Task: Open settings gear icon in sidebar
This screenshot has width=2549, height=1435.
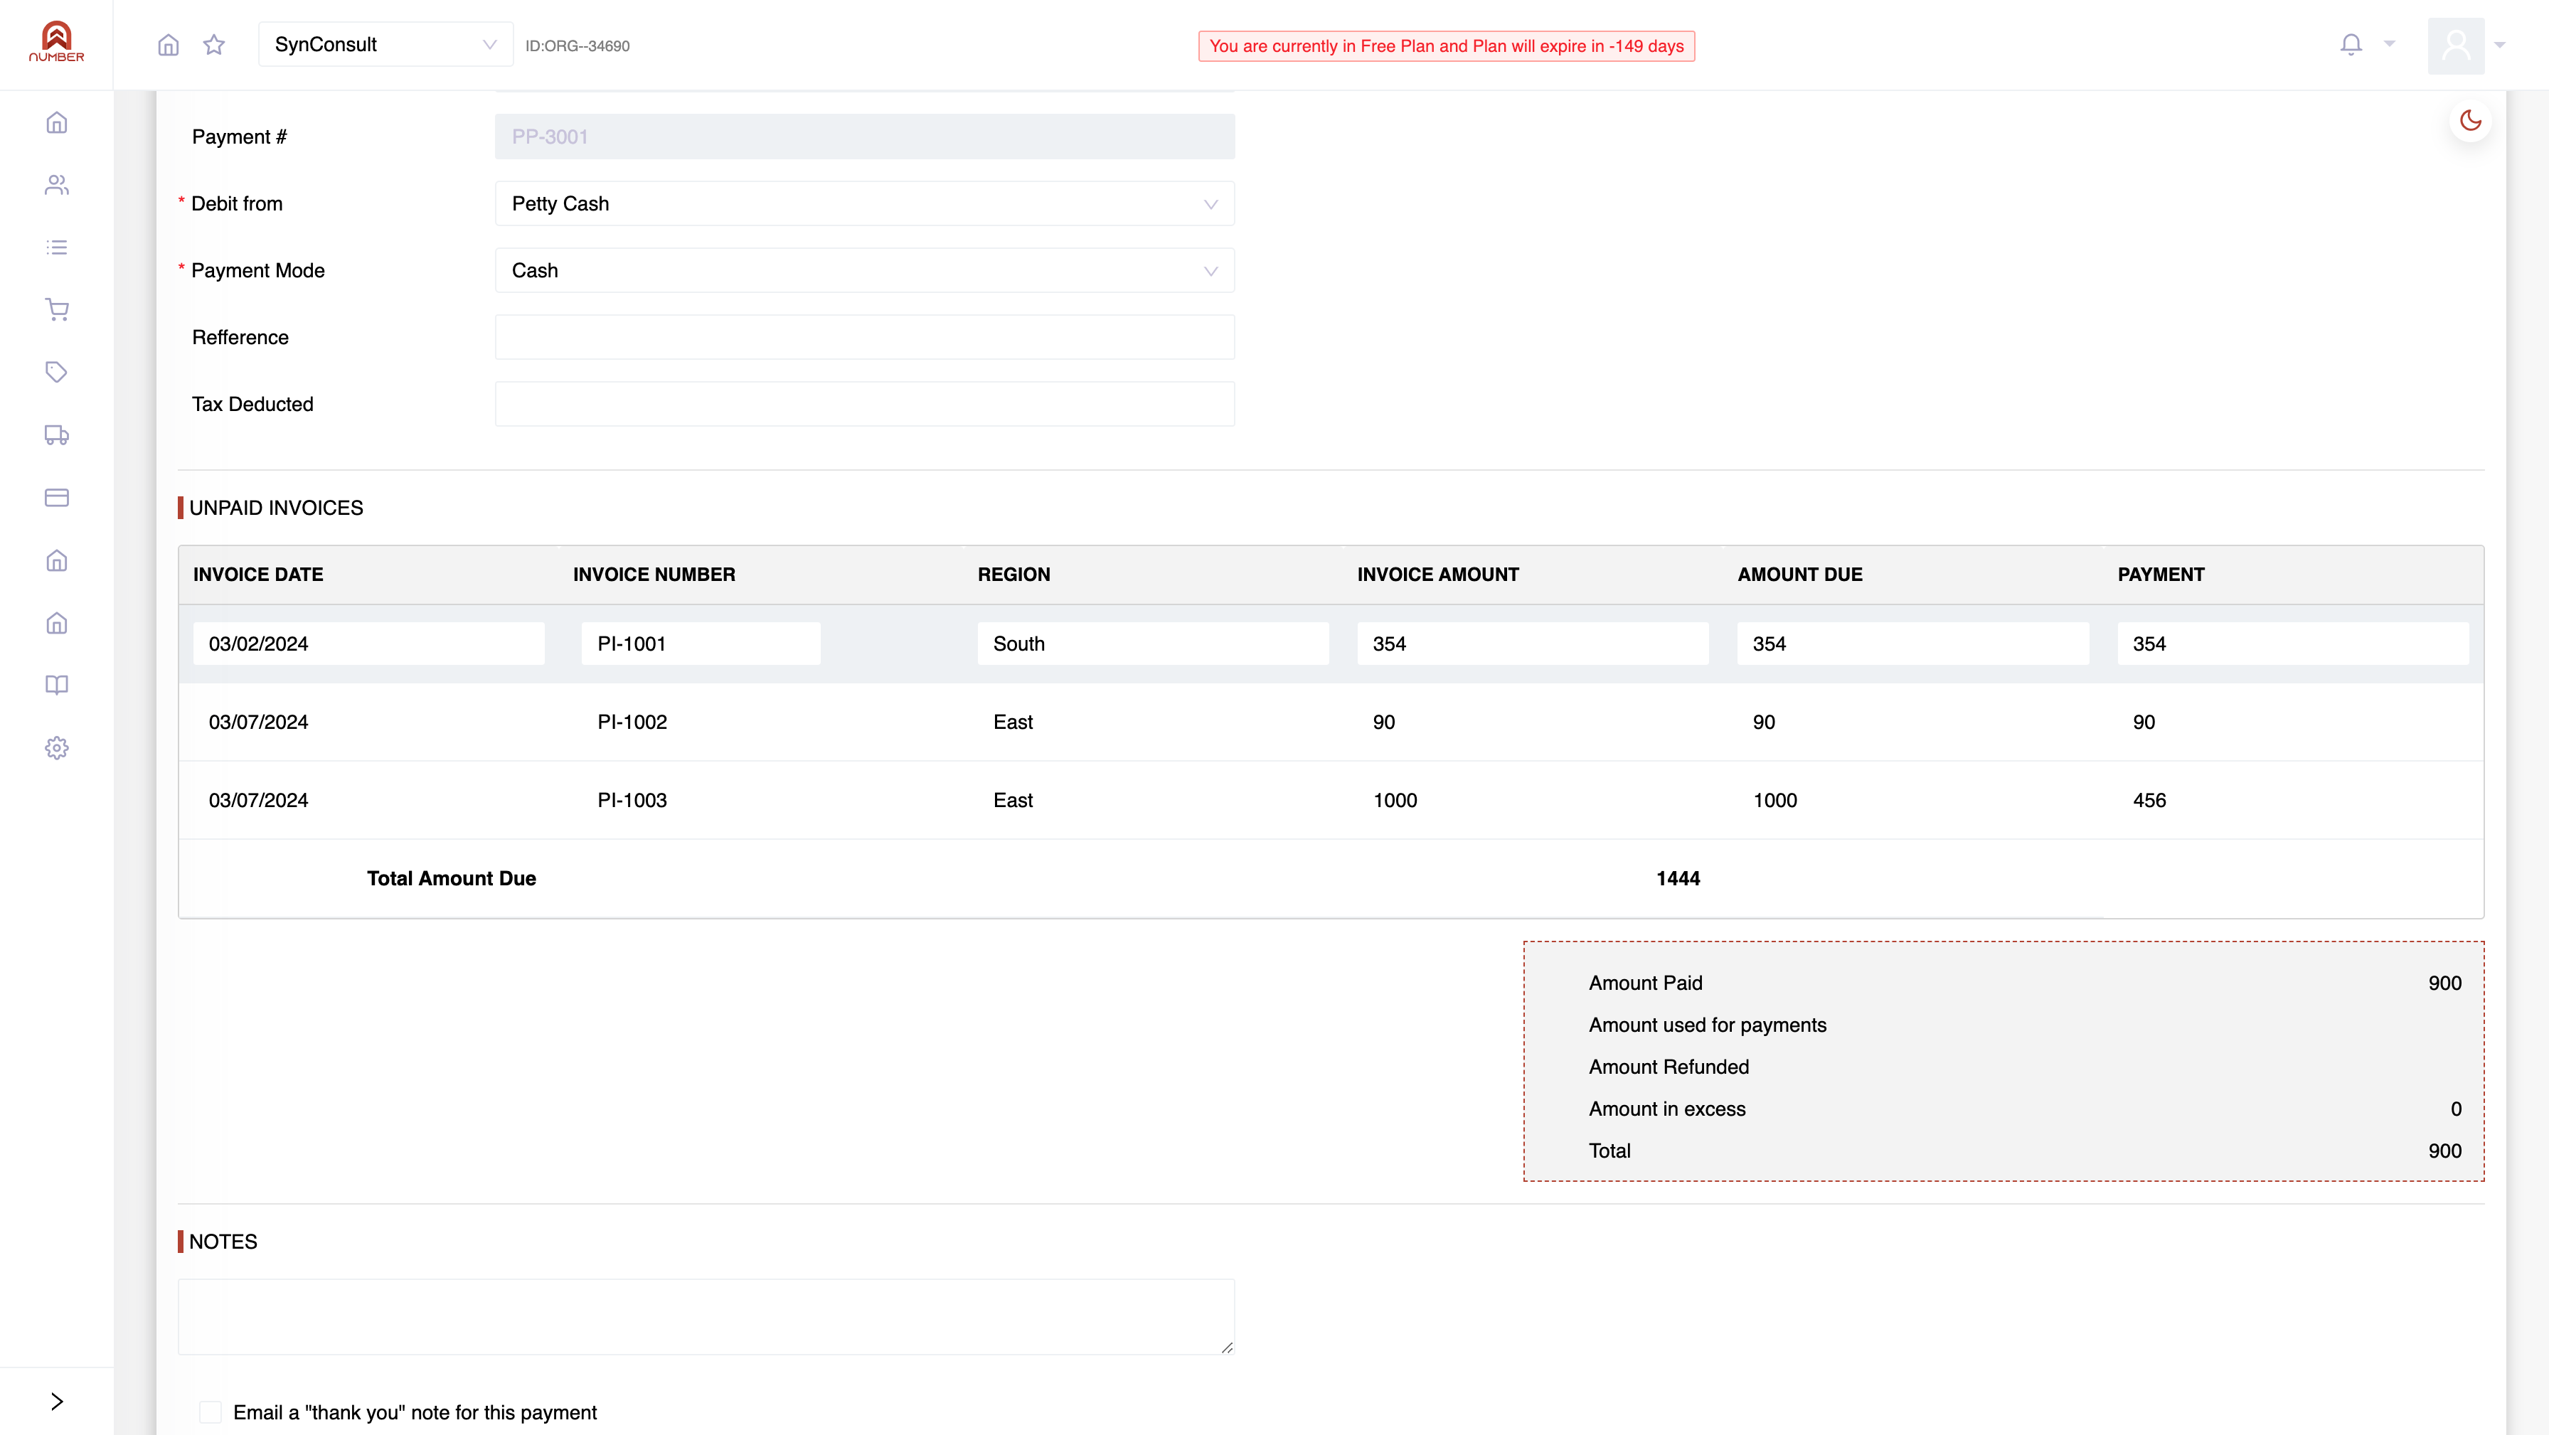Action: click(x=56, y=748)
